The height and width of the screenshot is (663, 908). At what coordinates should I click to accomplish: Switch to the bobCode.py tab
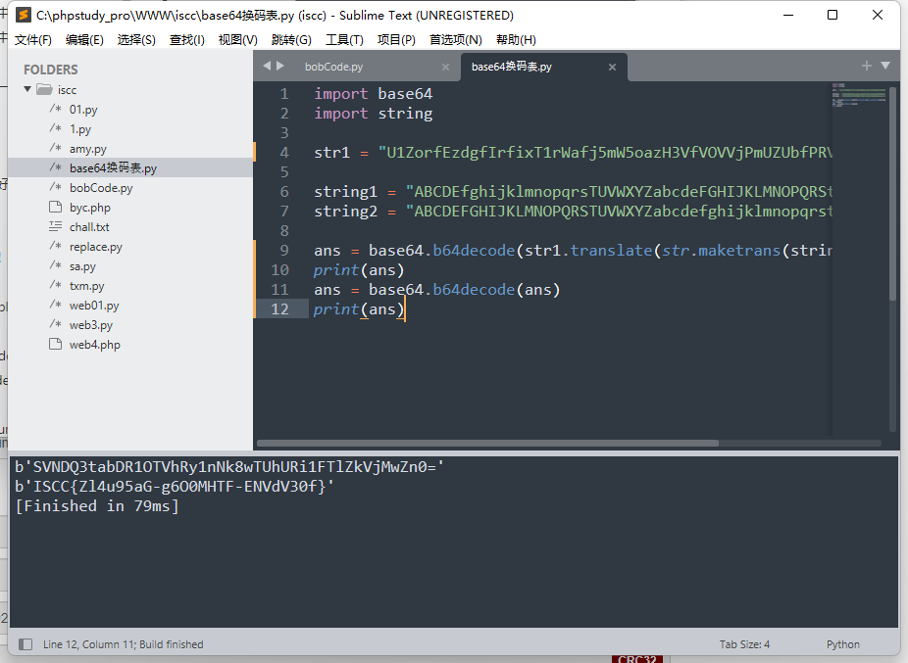pos(334,68)
